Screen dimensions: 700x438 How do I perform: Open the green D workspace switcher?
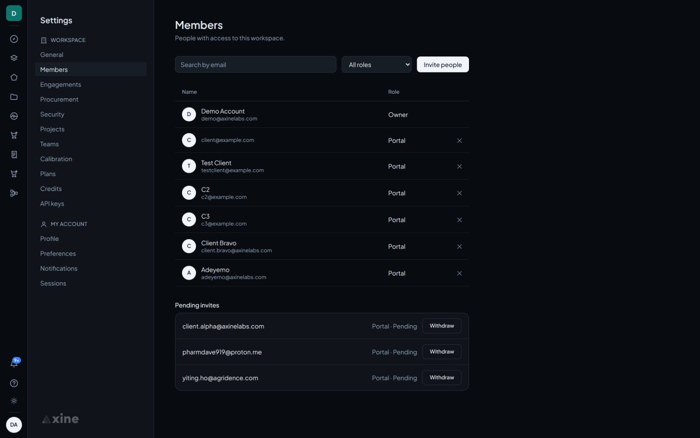(x=14, y=14)
